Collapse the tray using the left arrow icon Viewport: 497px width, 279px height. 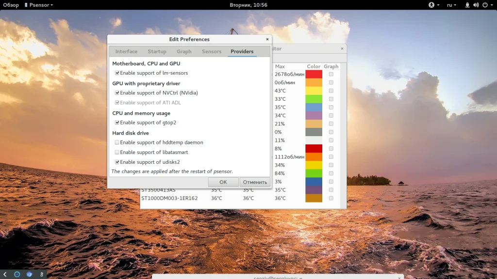(x=5, y=274)
